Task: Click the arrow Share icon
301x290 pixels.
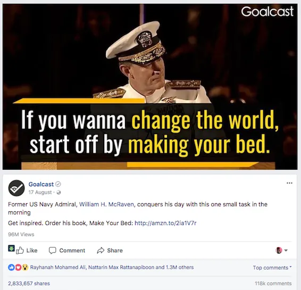Action: pyautogui.click(x=101, y=251)
